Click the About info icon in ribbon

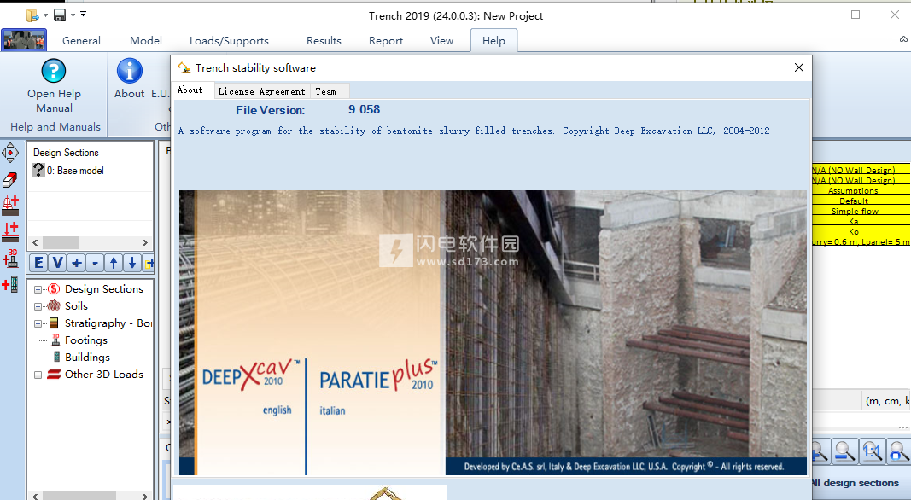[130, 71]
